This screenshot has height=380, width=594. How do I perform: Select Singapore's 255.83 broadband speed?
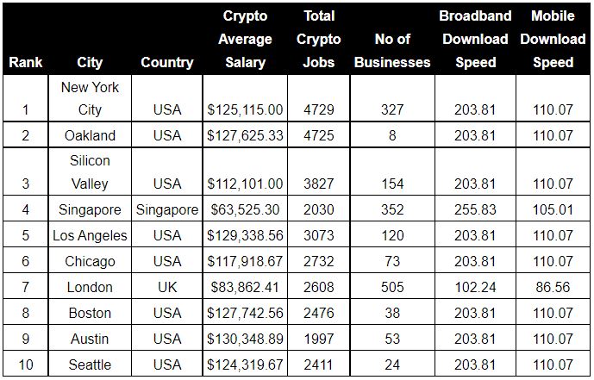point(475,209)
